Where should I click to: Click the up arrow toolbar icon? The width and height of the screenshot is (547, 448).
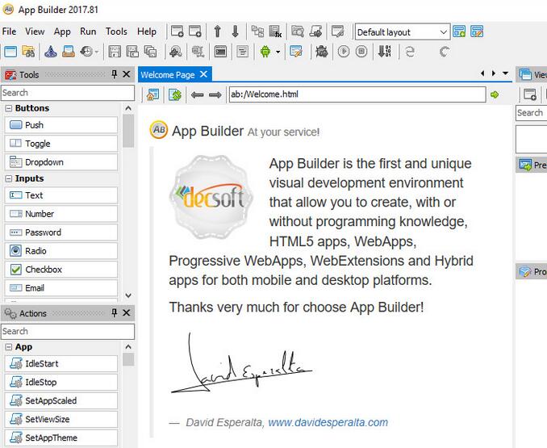(x=217, y=31)
